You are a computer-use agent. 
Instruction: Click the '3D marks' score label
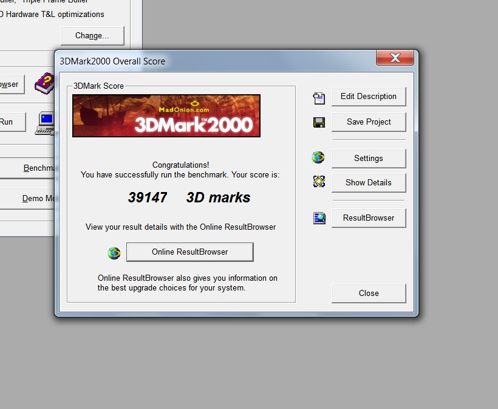click(x=219, y=198)
